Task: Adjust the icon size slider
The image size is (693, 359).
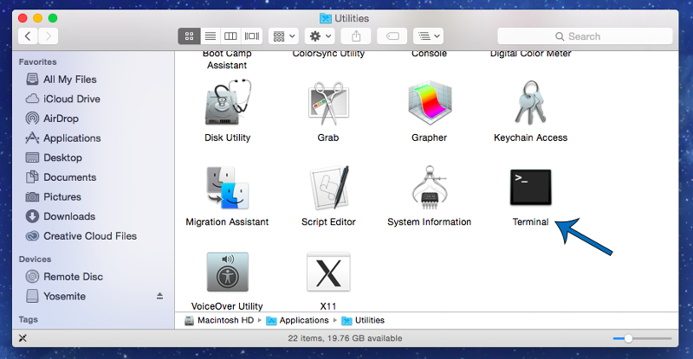Action: pos(629,339)
